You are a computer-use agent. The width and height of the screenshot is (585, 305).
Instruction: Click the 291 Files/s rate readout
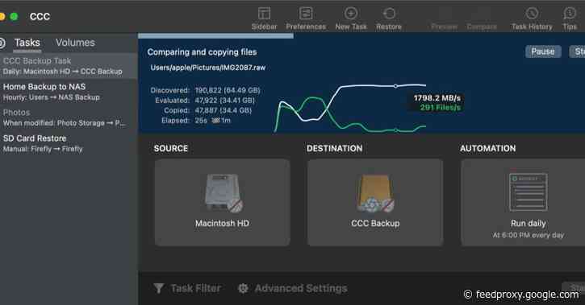(441, 108)
